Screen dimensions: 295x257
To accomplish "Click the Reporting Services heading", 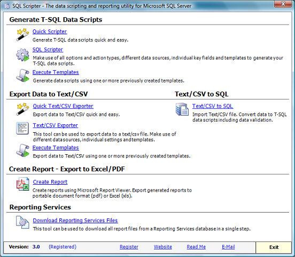I will [40, 207].
